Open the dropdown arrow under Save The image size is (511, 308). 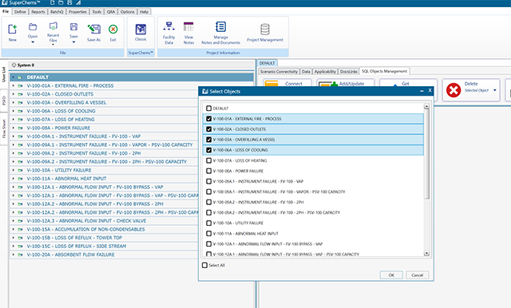click(73, 42)
